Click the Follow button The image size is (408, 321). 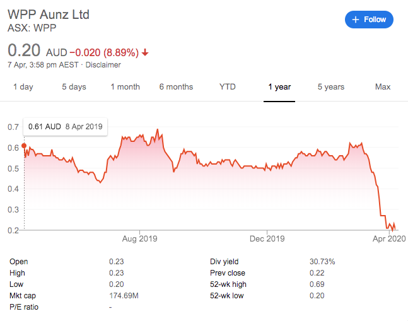coord(369,20)
